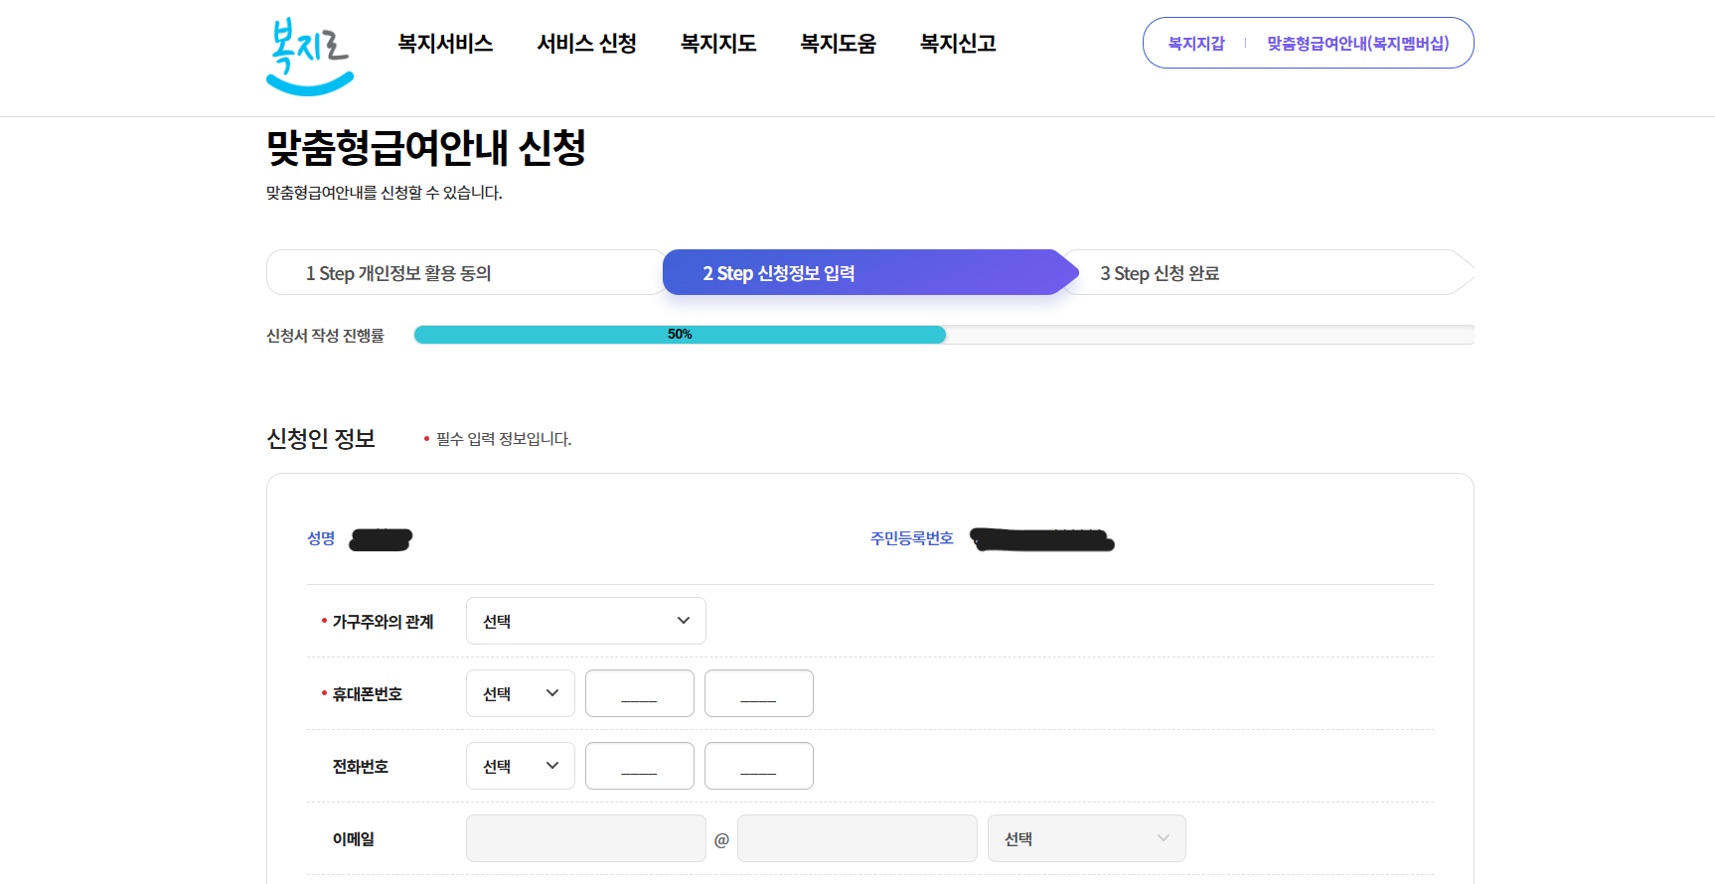Screen dimensions: 1715x884
Task: Select 1 Step 개인정보 활용 동의 tab
Action: pyautogui.click(x=465, y=272)
